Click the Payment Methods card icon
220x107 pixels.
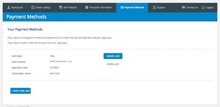(x=122, y=7)
